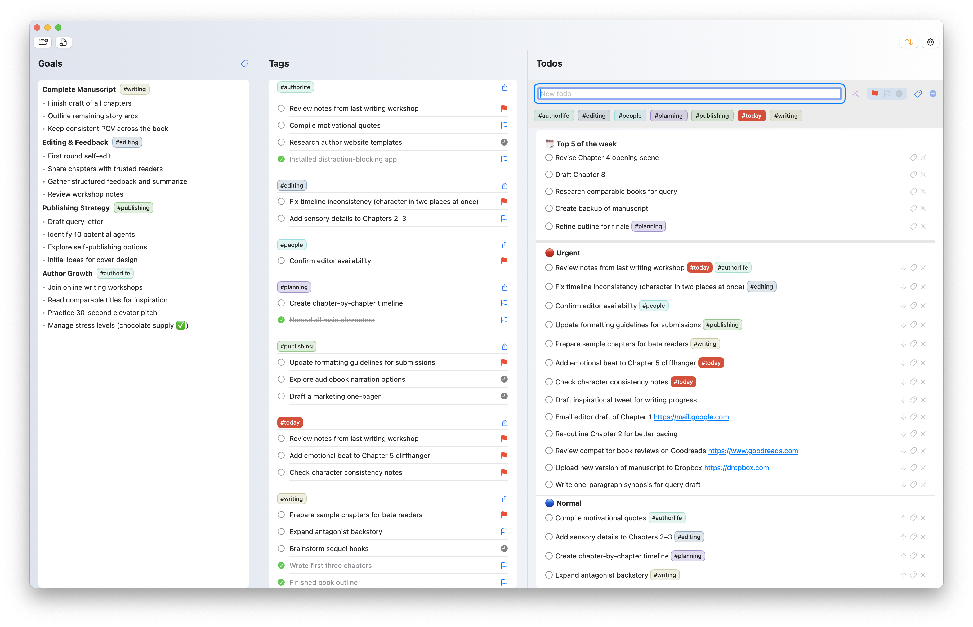Viewport: 973px width, 627px height.
Task: Open the settings gear
Action: pyautogui.click(x=930, y=42)
